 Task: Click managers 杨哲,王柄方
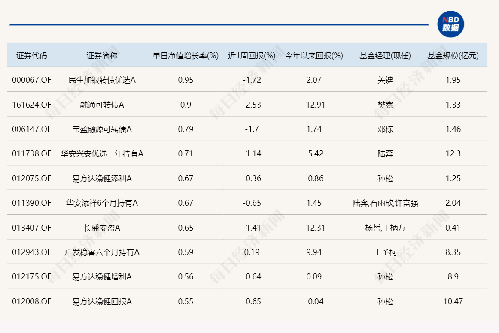[x=385, y=228]
